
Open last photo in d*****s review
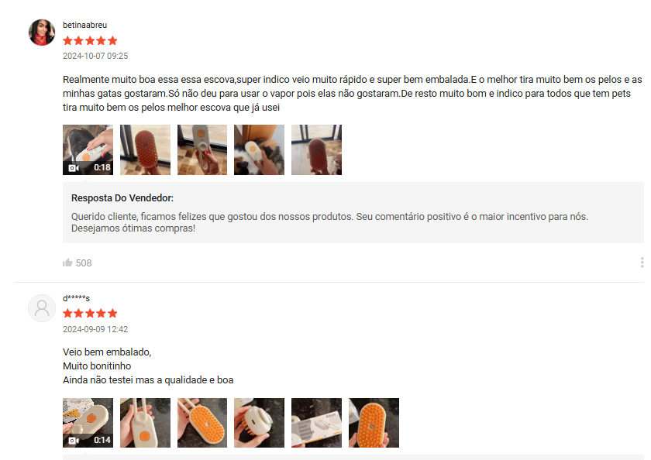click(x=374, y=423)
